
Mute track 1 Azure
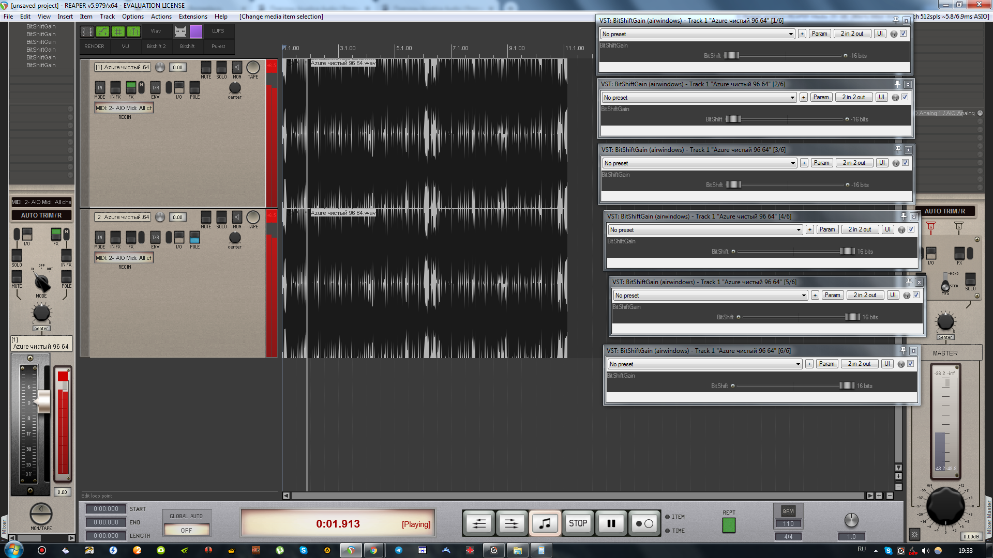click(x=206, y=68)
